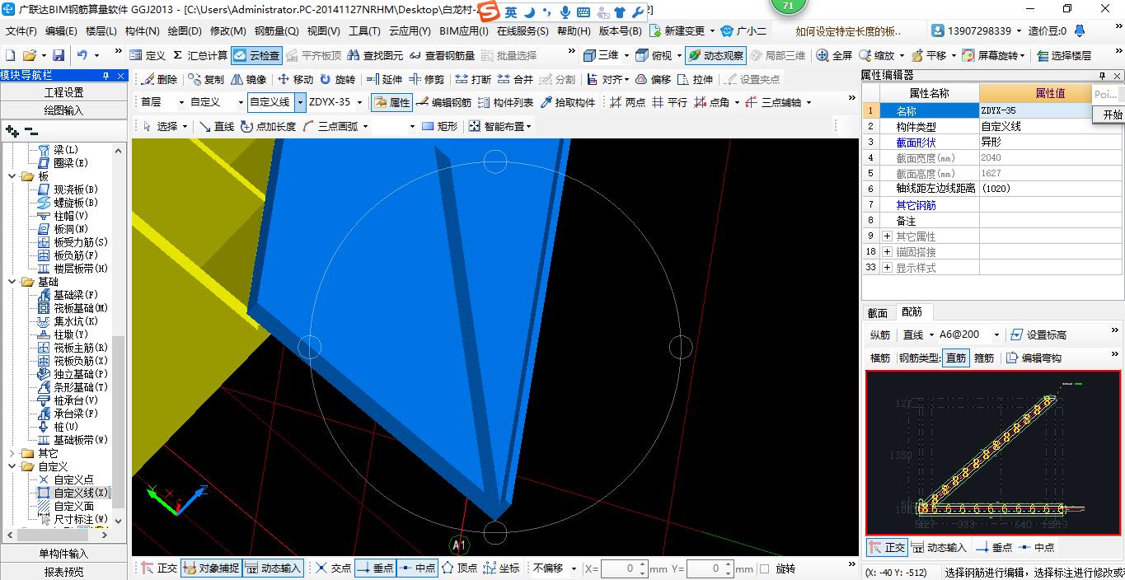This screenshot has height=580, width=1125.
Task: Open 查看钢筋量 rebar quantity view
Action: coord(443,56)
